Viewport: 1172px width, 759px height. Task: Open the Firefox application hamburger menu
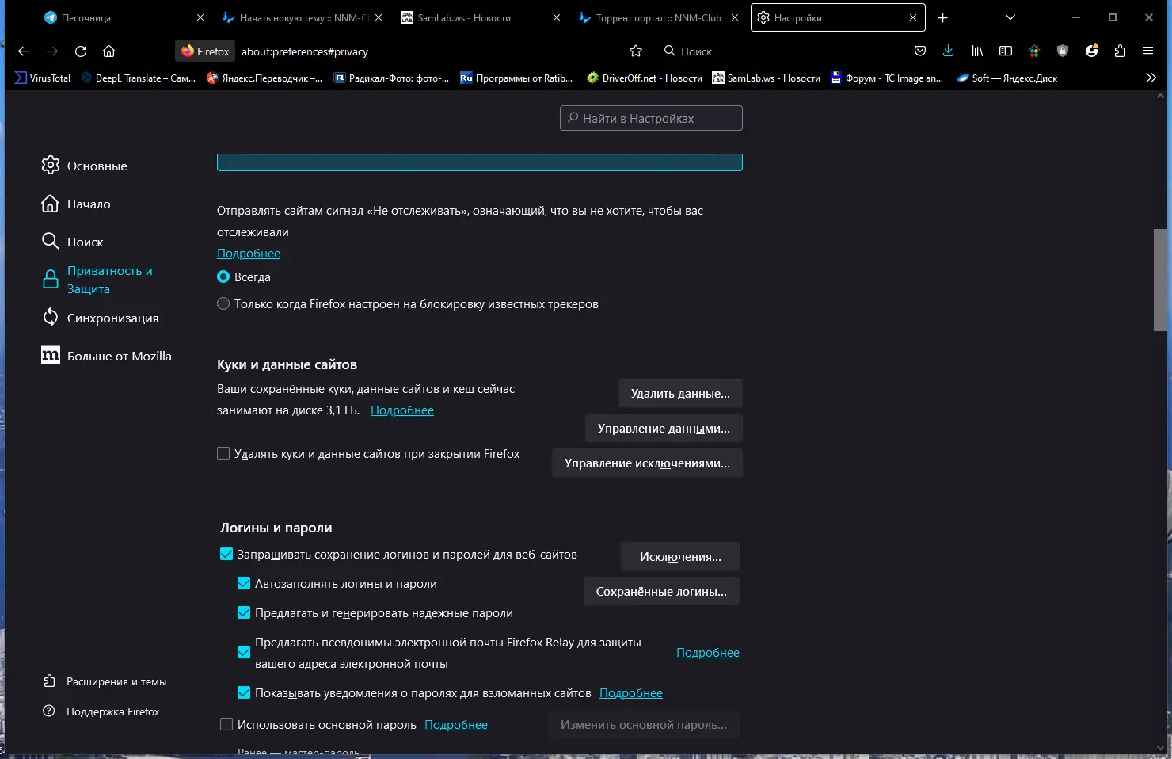point(1148,51)
